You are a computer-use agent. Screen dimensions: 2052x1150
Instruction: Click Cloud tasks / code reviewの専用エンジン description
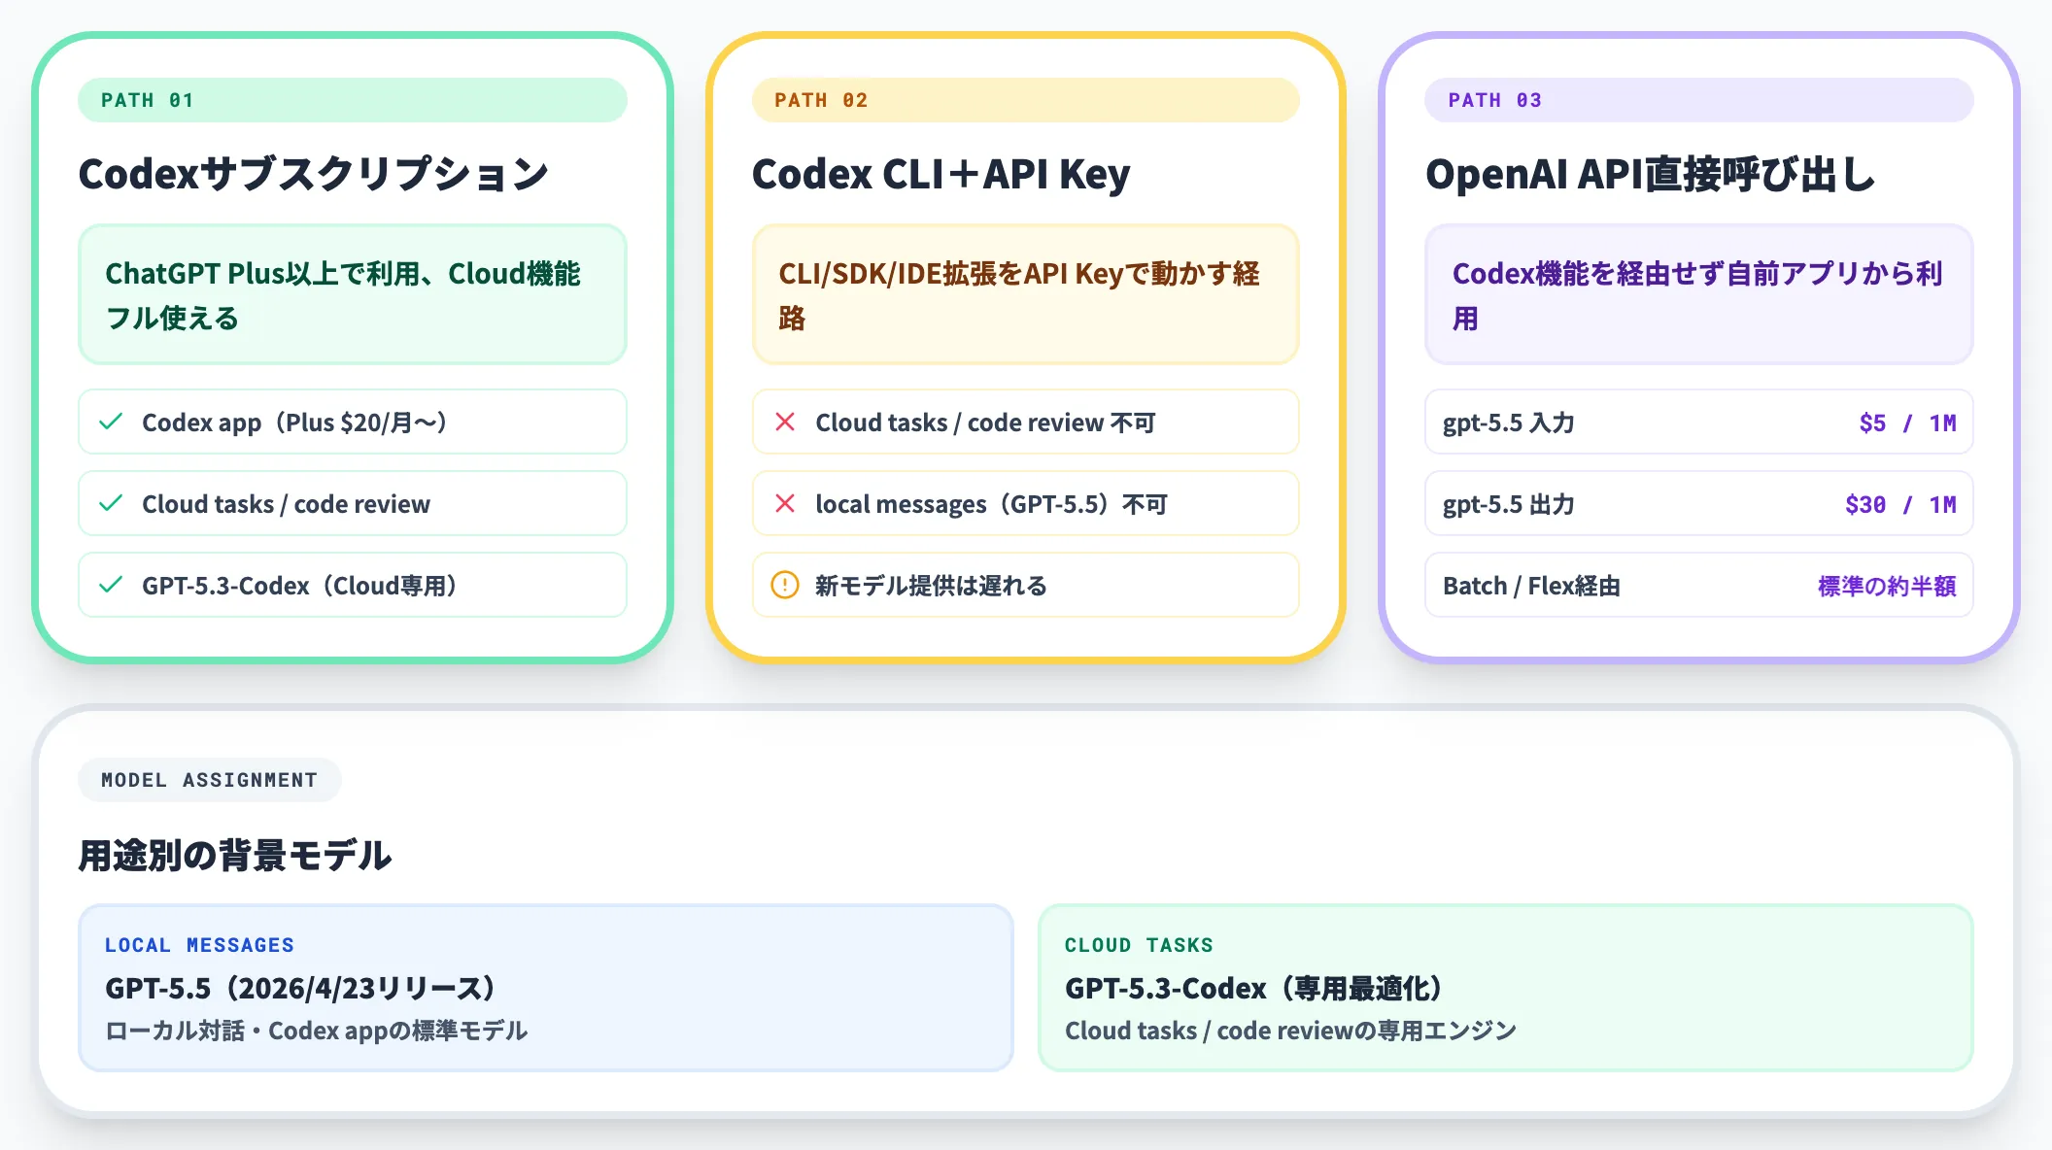pos(1290,1031)
